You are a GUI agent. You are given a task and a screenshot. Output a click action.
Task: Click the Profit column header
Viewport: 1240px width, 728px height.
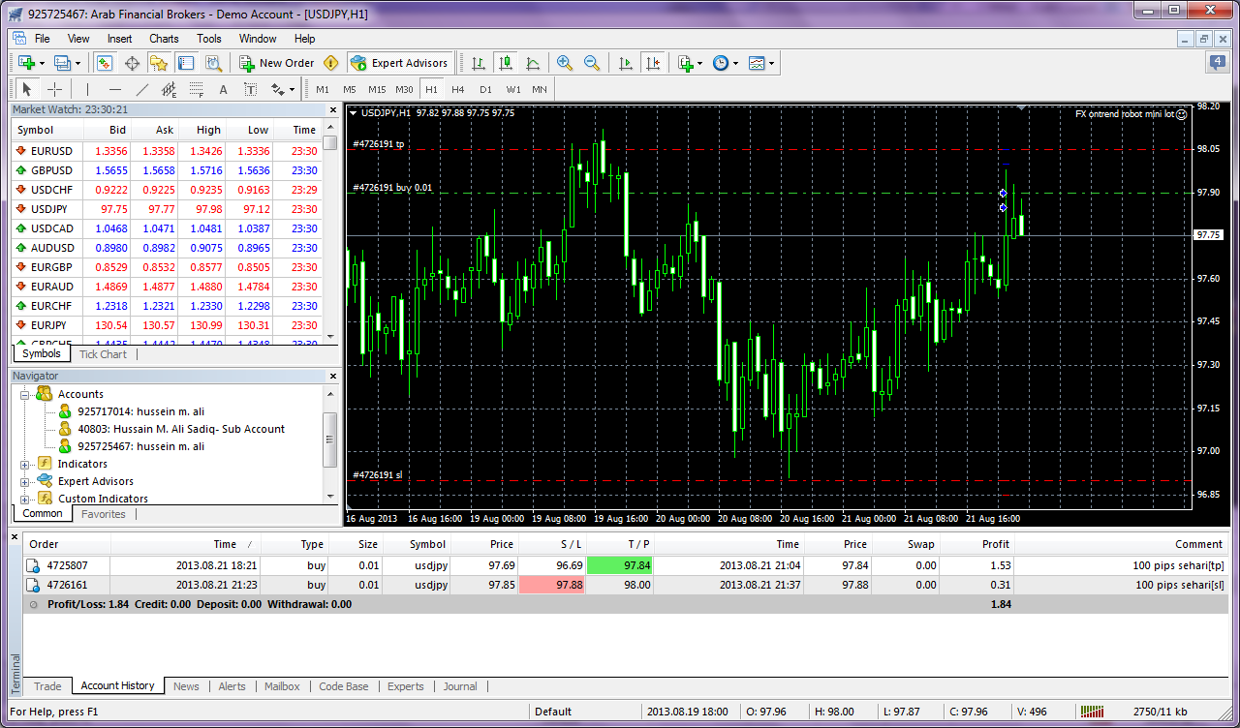[977, 544]
